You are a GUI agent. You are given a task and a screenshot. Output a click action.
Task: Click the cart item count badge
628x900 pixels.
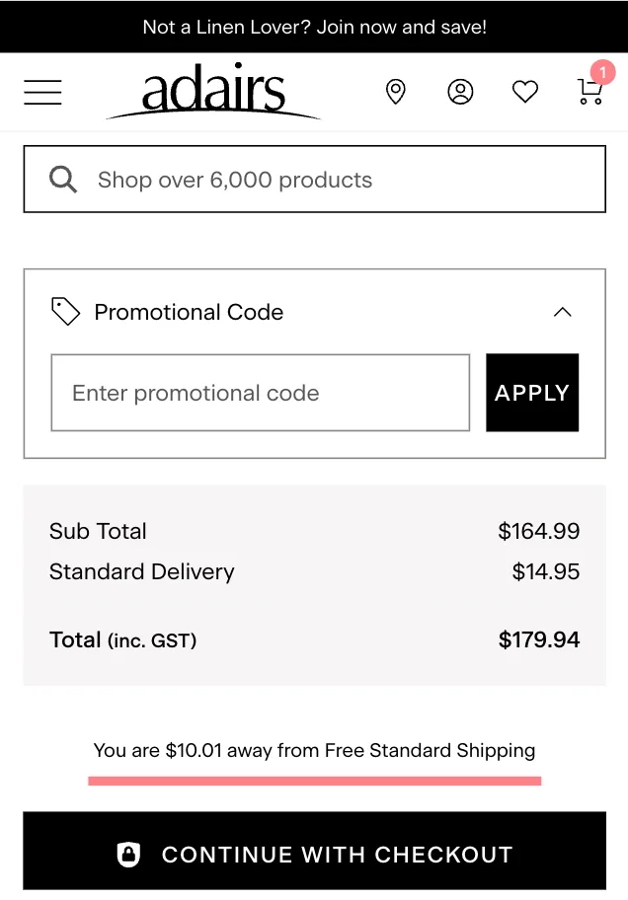(x=602, y=72)
